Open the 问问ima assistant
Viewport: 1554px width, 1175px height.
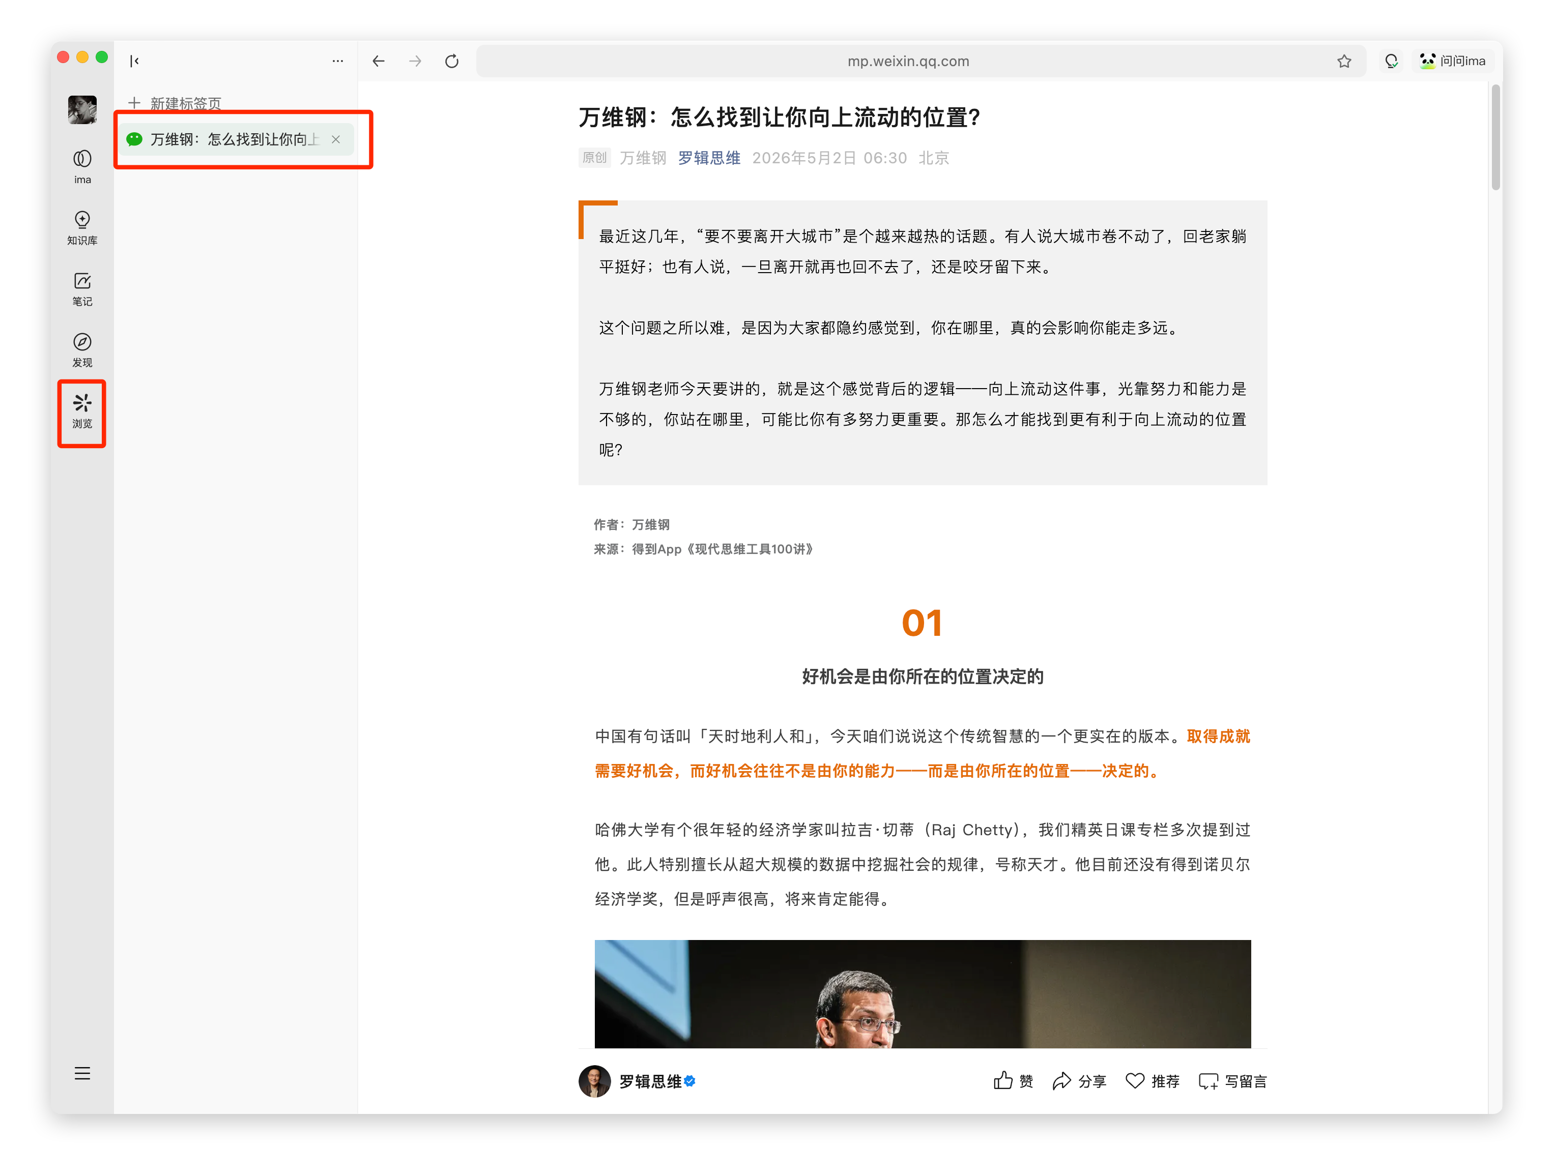click(x=1452, y=61)
